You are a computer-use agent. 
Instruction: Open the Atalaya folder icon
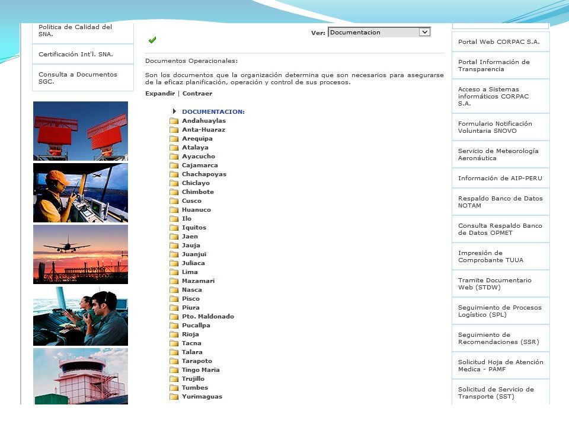174,148
